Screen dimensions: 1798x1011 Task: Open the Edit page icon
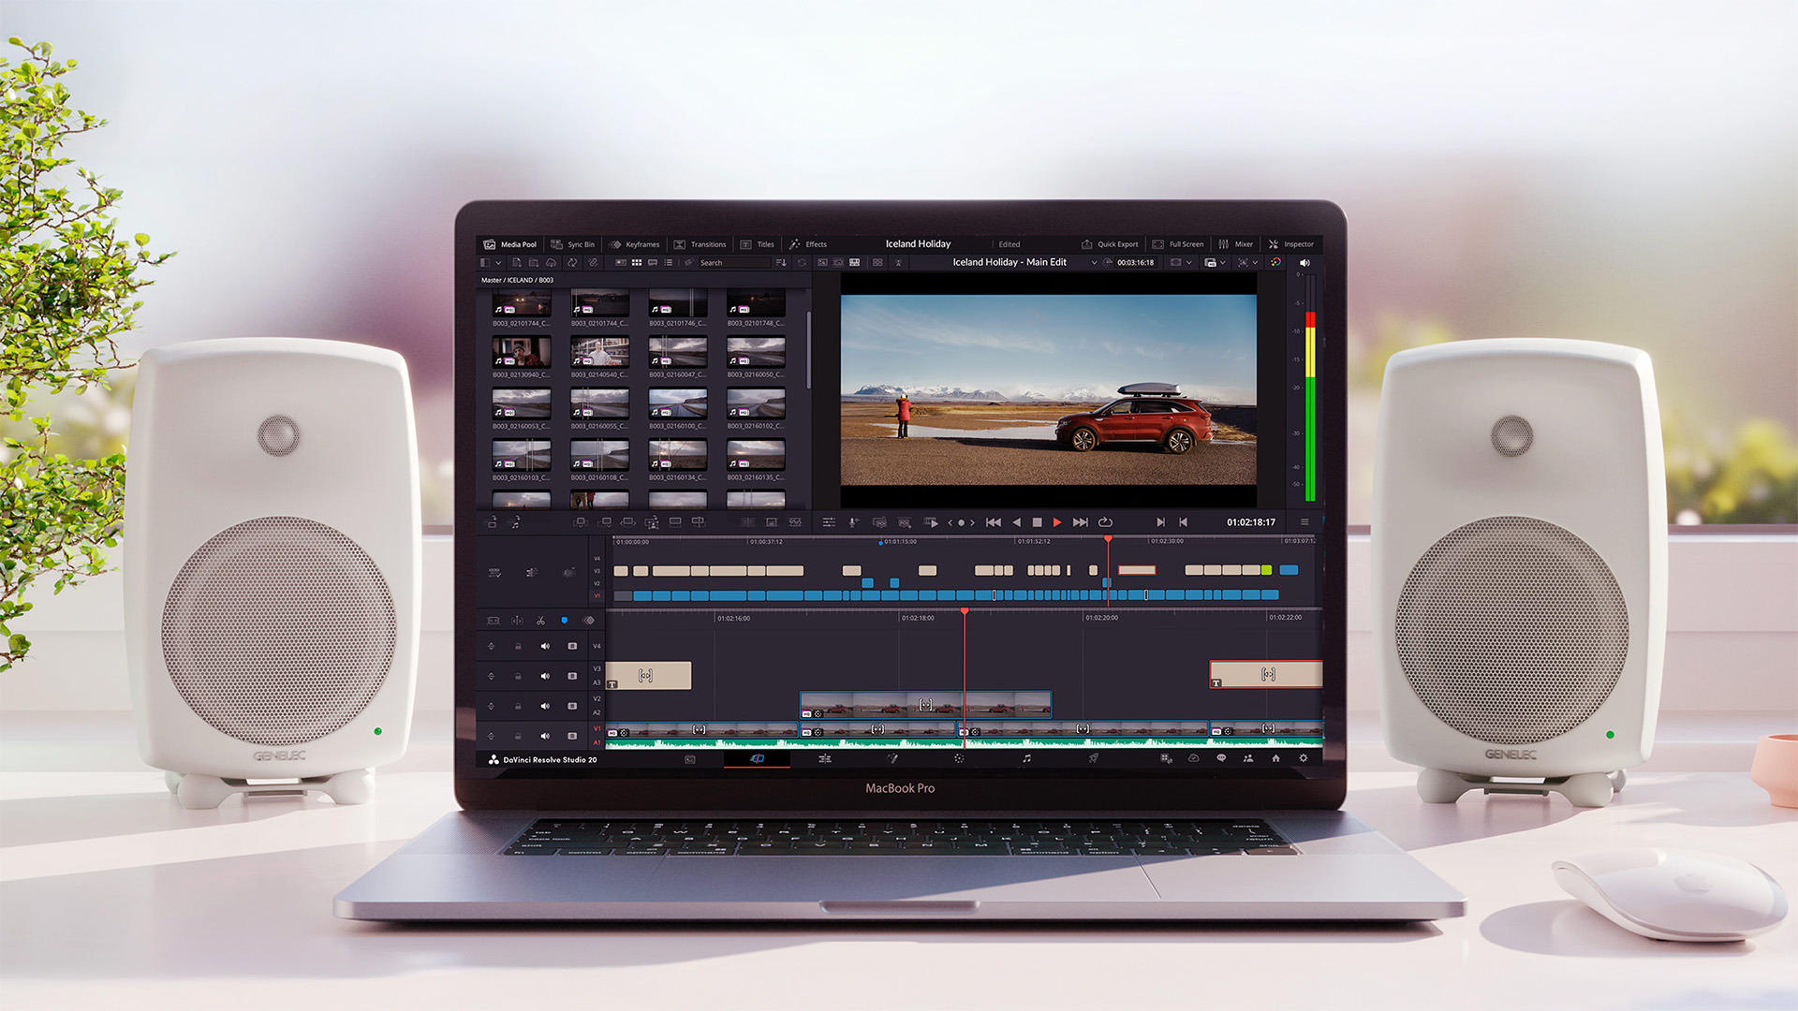pyautogui.click(x=825, y=758)
